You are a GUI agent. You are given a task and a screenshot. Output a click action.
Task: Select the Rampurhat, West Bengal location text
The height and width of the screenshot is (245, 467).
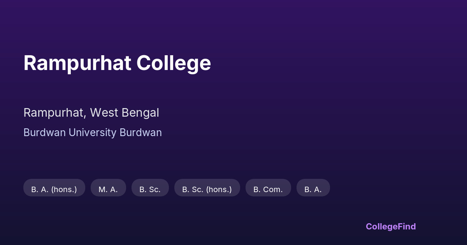pos(91,113)
